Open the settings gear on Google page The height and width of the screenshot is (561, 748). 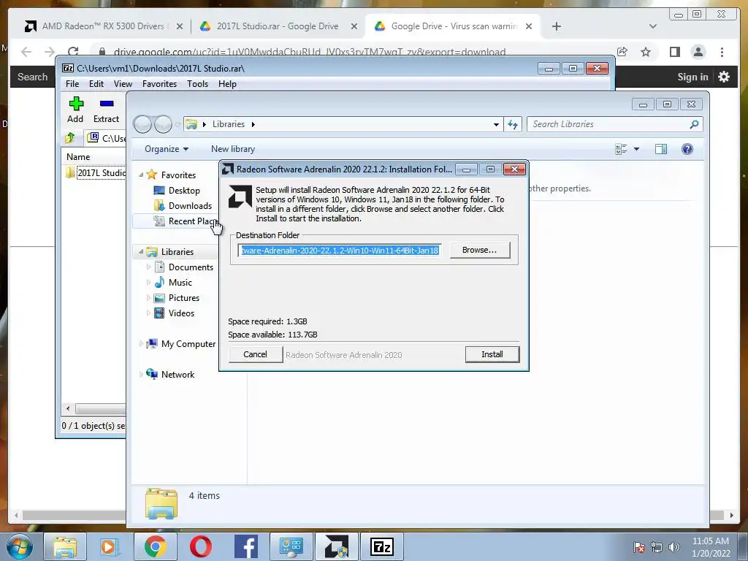pos(724,77)
